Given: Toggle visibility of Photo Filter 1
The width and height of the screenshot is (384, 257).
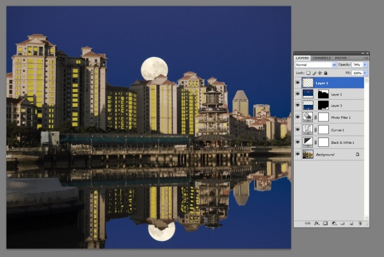Looking at the screenshot, I should coord(298,117).
